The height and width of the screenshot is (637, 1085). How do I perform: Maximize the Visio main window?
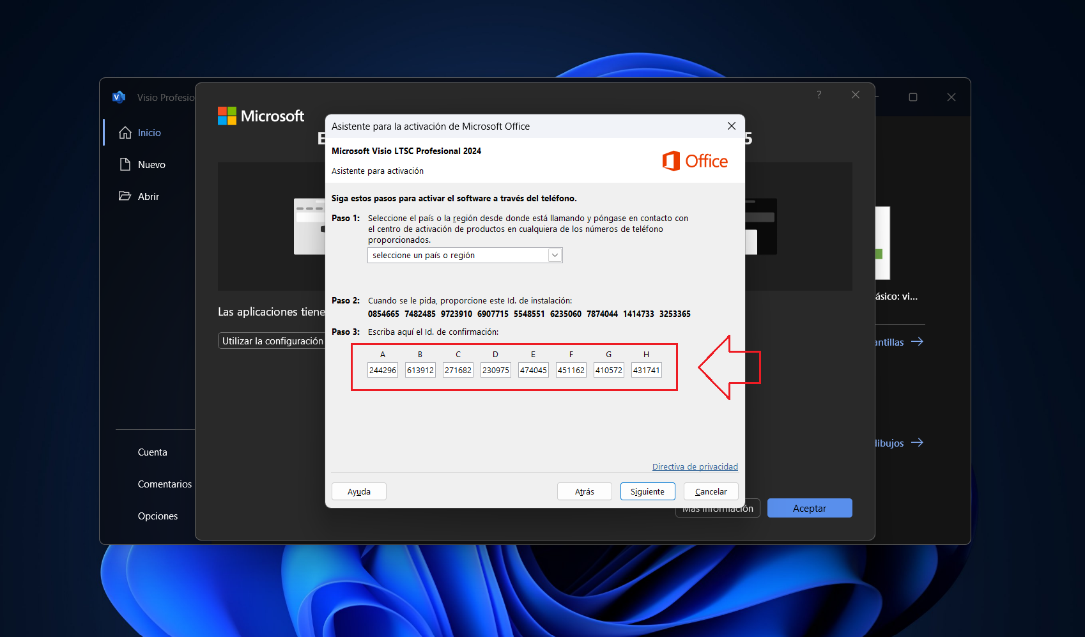pyautogui.click(x=913, y=97)
